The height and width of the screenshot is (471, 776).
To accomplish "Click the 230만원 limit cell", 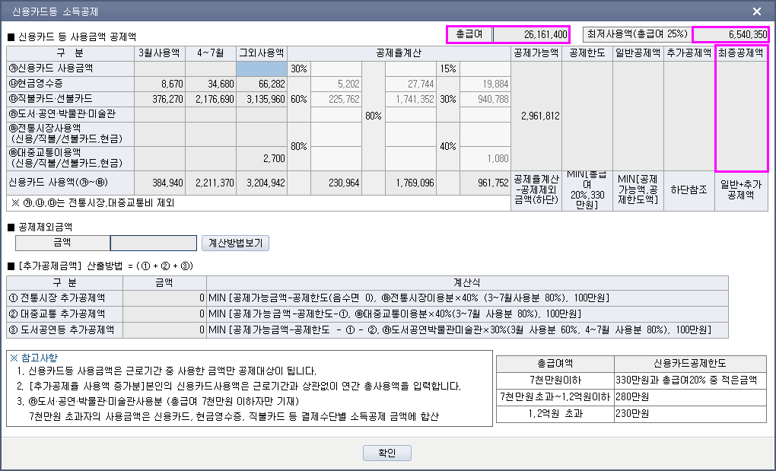I will point(690,414).
